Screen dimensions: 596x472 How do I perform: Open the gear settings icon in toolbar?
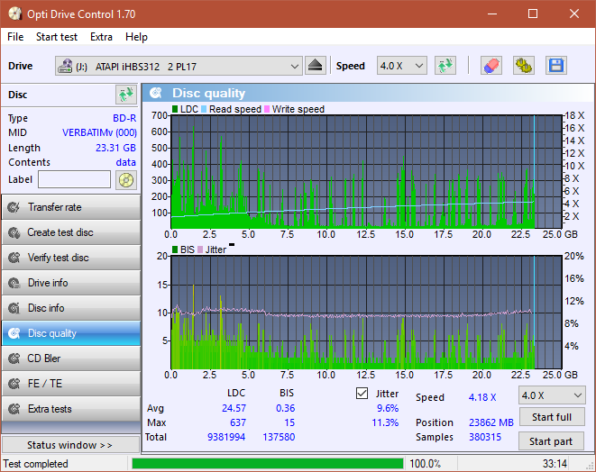click(x=523, y=66)
